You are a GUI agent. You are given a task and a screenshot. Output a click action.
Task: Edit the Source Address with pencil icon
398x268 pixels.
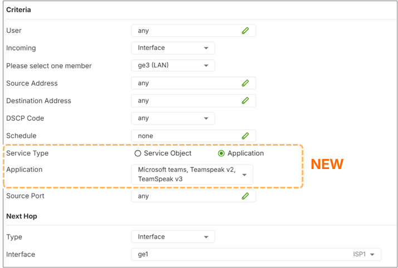pyautogui.click(x=245, y=83)
